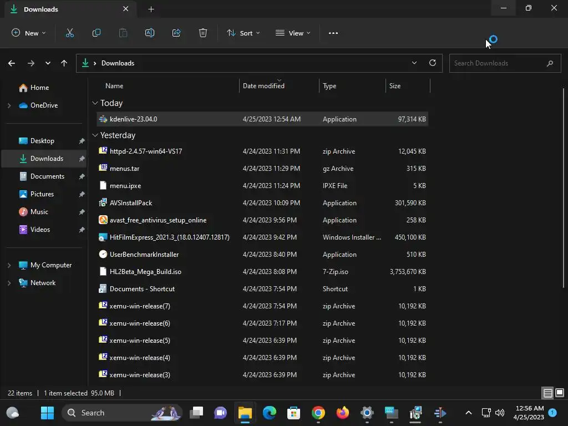Click the Paste clipboard icon
Viewport: 568px width, 426px height.
click(x=123, y=33)
